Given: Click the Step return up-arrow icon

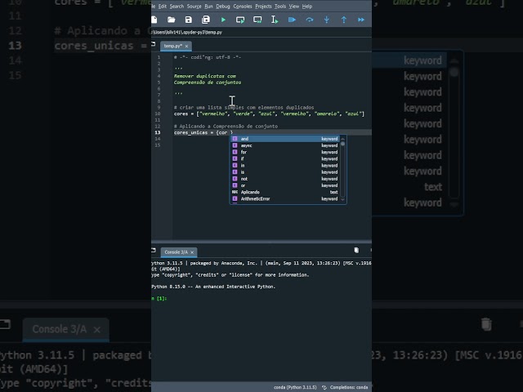Looking at the screenshot, I should (344, 20).
